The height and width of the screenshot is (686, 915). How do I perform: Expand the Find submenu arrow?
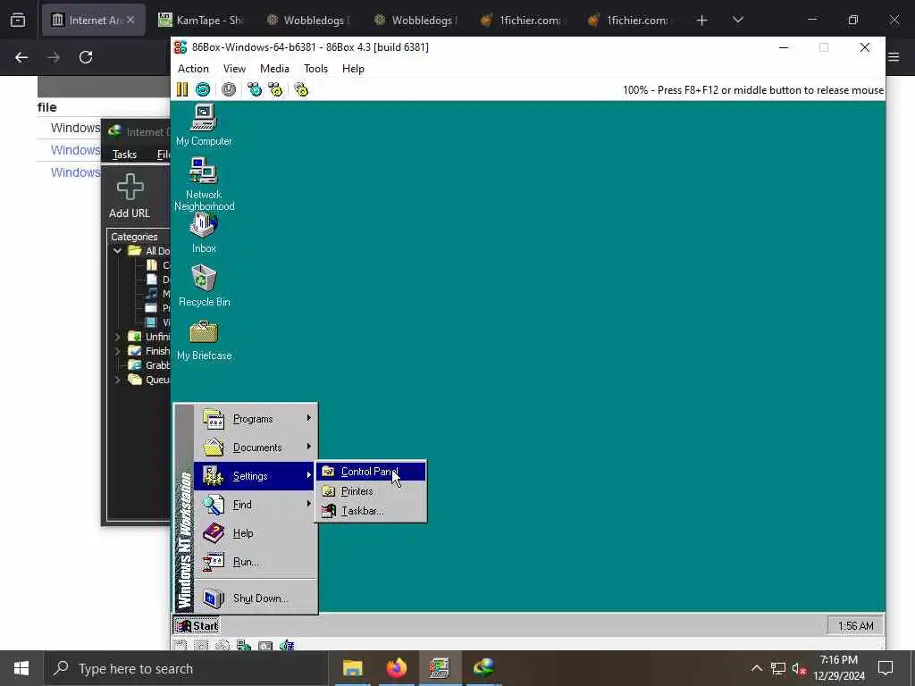308,504
